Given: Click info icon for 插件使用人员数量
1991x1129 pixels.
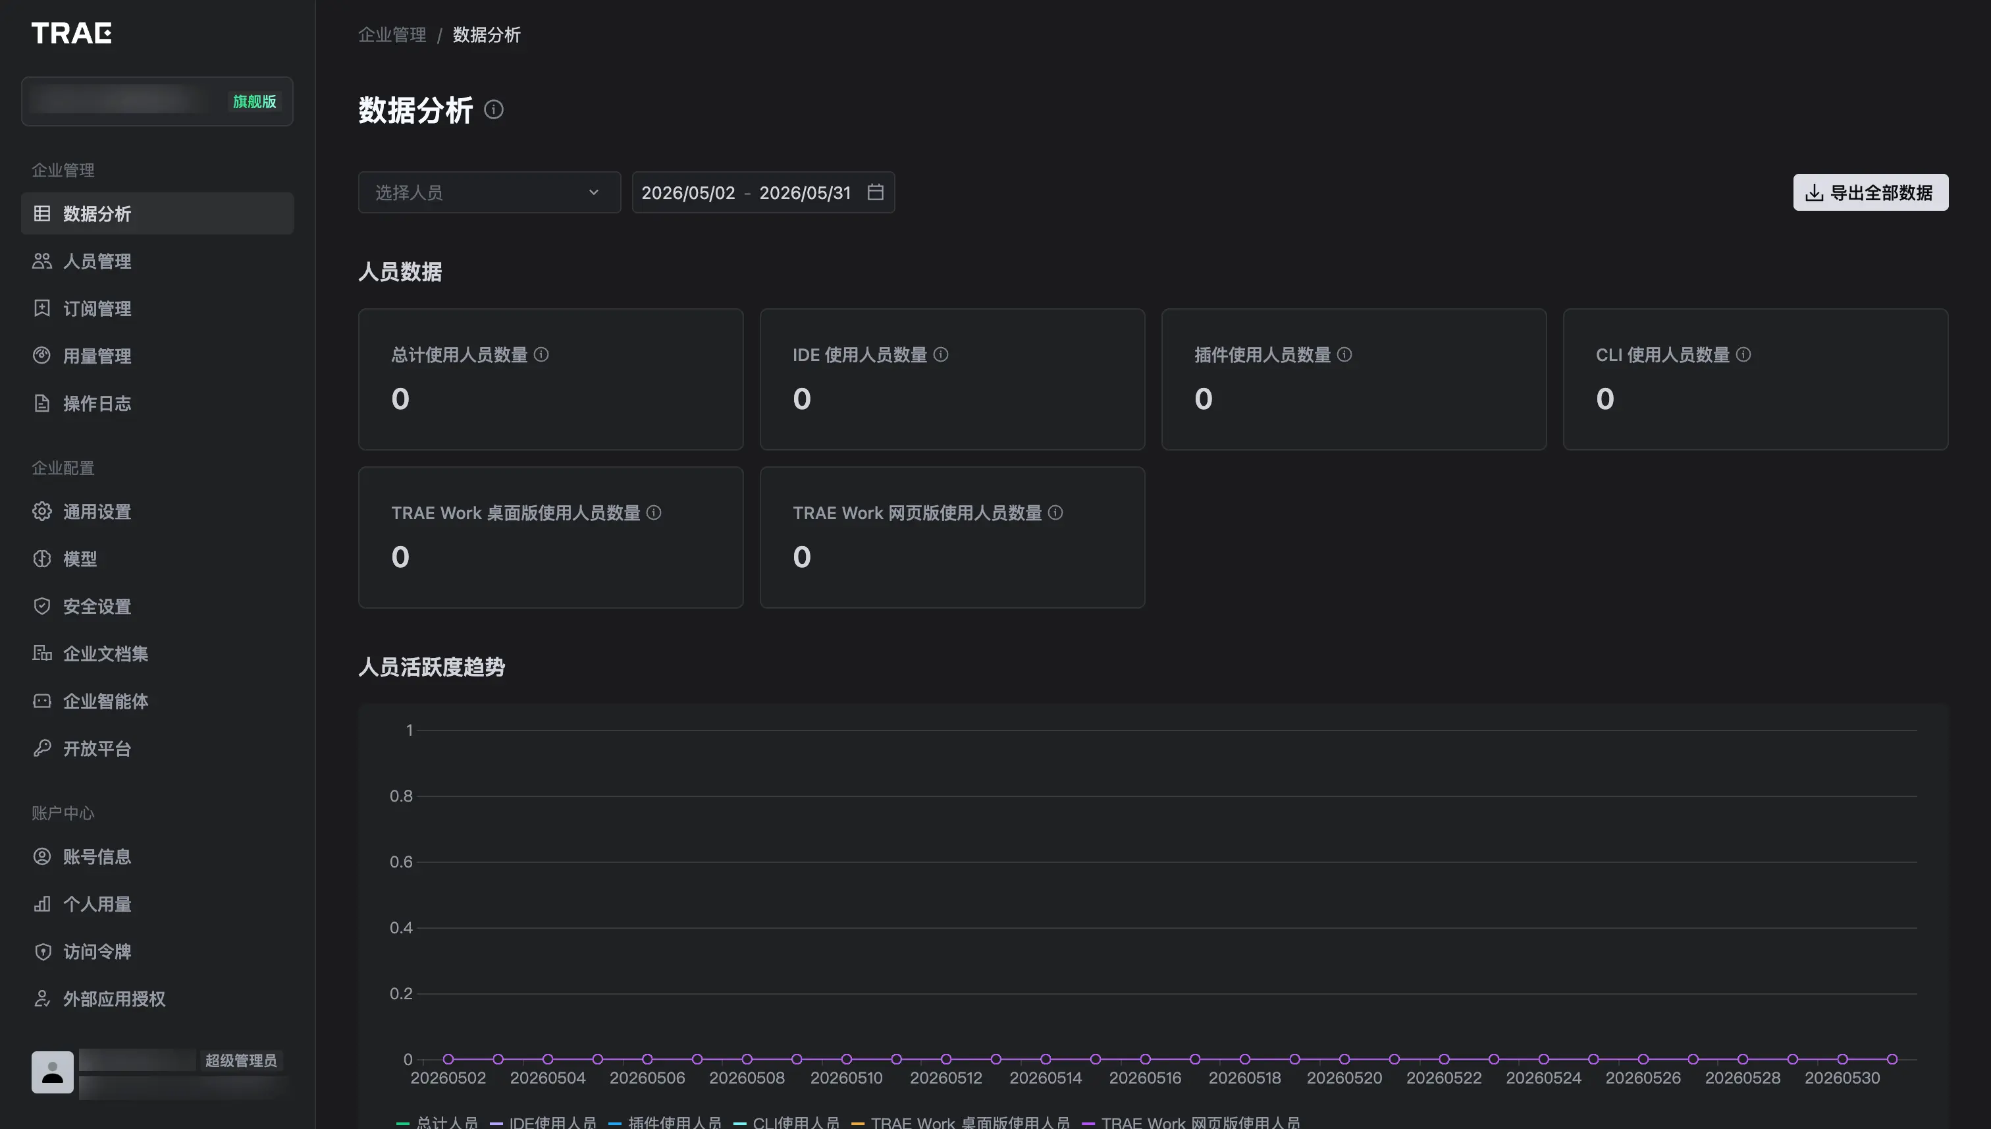Looking at the screenshot, I should (x=1344, y=354).
